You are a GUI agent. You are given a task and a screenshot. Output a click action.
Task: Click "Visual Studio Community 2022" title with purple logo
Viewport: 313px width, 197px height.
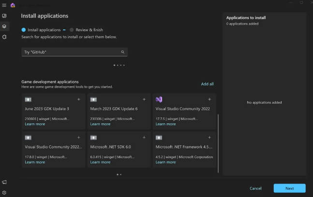coord(183,109)
